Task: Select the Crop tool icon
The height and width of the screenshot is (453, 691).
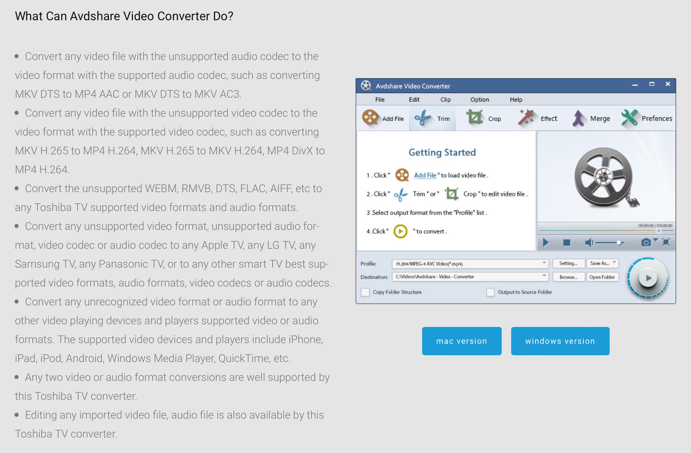Action: pos(475,118)
